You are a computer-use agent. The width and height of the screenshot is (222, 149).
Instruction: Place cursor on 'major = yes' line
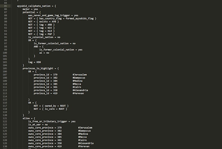30,9
